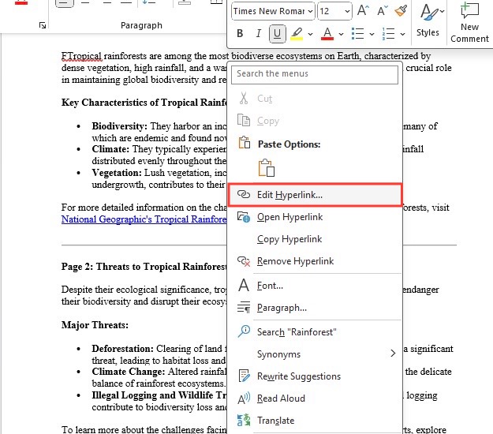Select Copy from context menu
This screenshot has width=493, height=434.
coord(315,121)
